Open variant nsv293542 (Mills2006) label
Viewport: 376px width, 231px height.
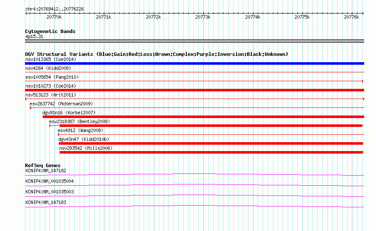[x=86, y=148]
